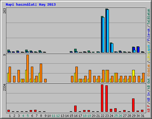The height and width of the screenshot is (119, 152).
Task: Click green weekend day label "26"
Action: (120, 116)
